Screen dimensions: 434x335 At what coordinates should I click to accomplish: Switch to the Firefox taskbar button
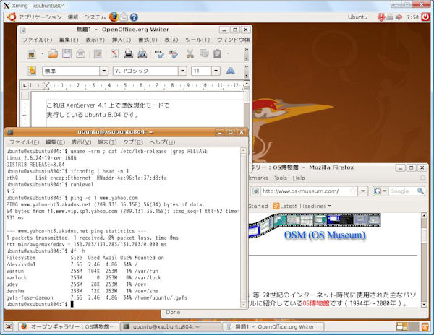pyautogui.click(x=69, y=327)
